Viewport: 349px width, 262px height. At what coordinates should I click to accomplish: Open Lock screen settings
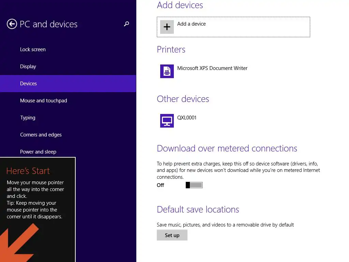coord(33,49)
